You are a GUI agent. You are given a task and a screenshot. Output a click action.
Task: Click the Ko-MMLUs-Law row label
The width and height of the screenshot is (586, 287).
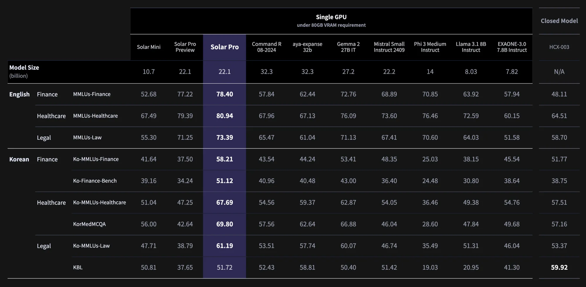(x=91, y=246)
